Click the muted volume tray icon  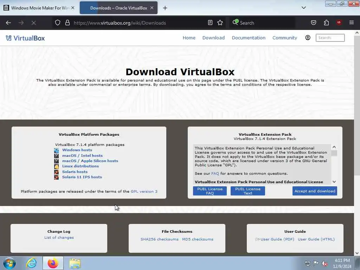[x=324, y=263]
